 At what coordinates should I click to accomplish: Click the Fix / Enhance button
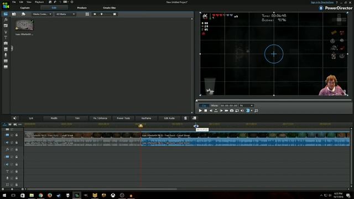100,118
